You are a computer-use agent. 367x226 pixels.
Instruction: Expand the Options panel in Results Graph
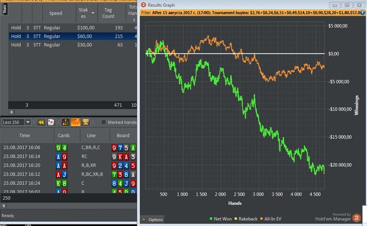pyautogui.click(x=153, y=220)
